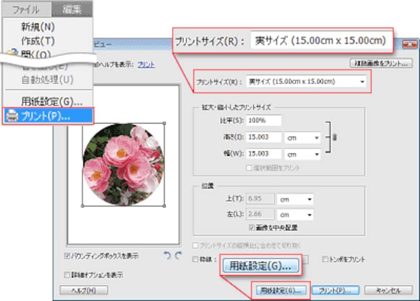Rotate the preview clockwise
This screenshot has width=420, height=301.
[x=178, y=255]
